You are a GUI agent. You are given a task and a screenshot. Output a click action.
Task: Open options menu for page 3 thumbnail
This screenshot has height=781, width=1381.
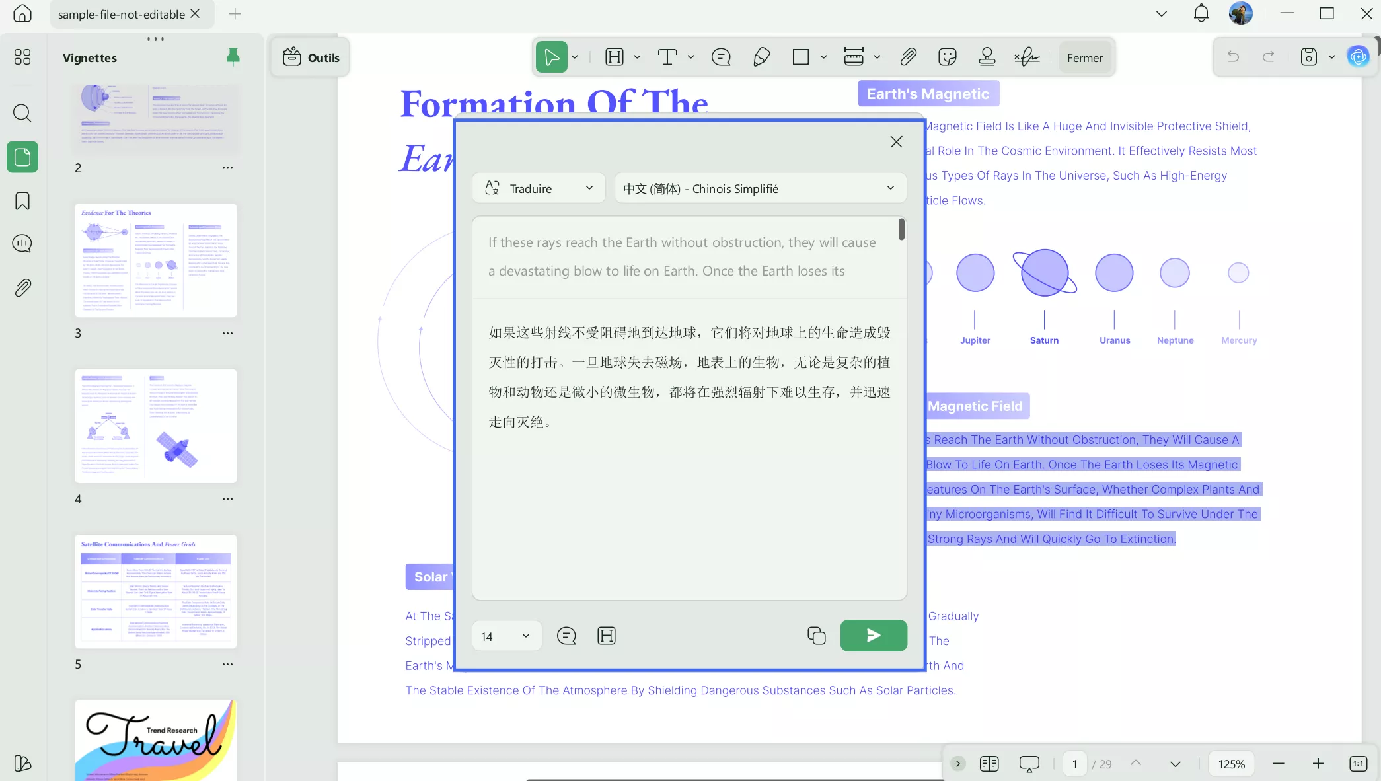pos(227,333)
